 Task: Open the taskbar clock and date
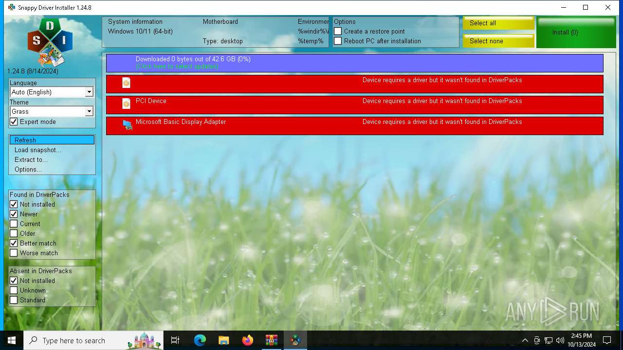click(x=582, y=340)
